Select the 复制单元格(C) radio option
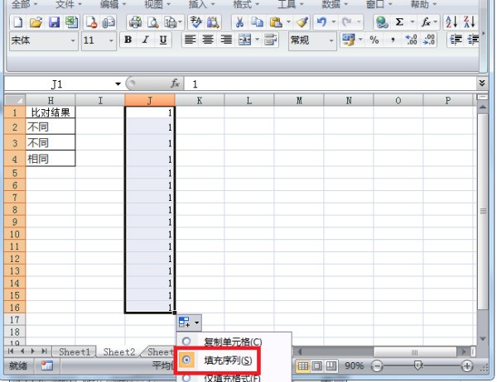The image size is (497, 382). click(186, 341)
